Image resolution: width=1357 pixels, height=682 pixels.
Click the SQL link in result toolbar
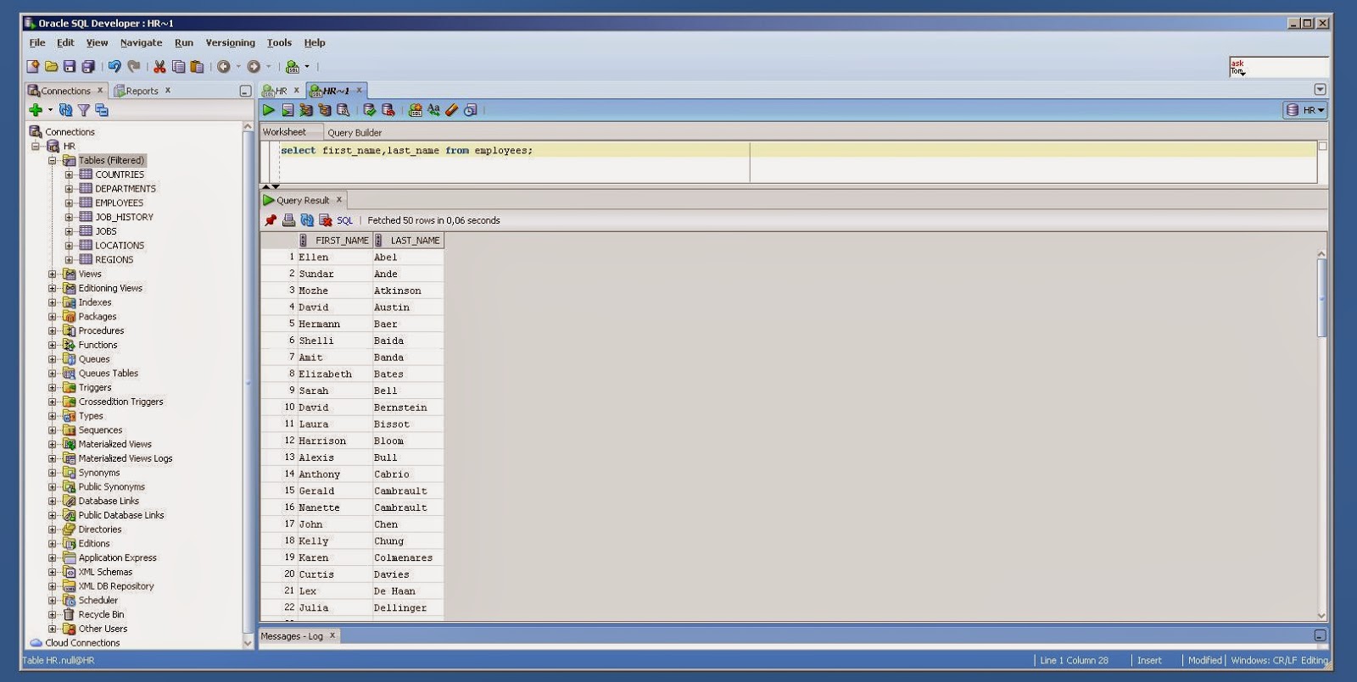[x=344, y=220]
